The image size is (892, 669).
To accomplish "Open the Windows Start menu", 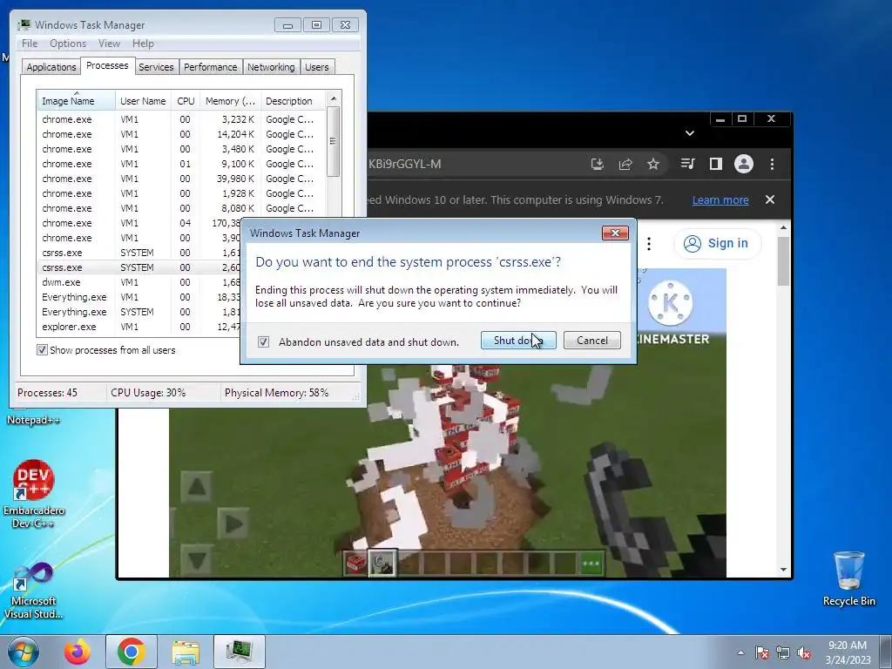I will (23, 652).
